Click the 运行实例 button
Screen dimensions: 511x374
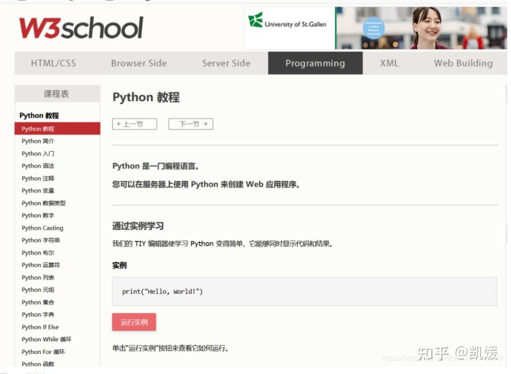134,322
